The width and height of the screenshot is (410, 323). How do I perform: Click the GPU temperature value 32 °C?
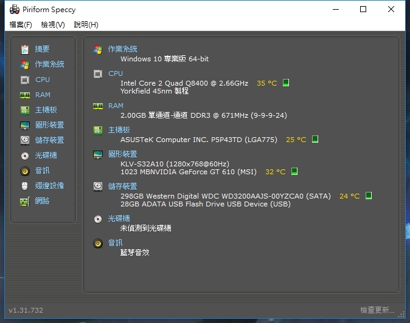point(276,172)
